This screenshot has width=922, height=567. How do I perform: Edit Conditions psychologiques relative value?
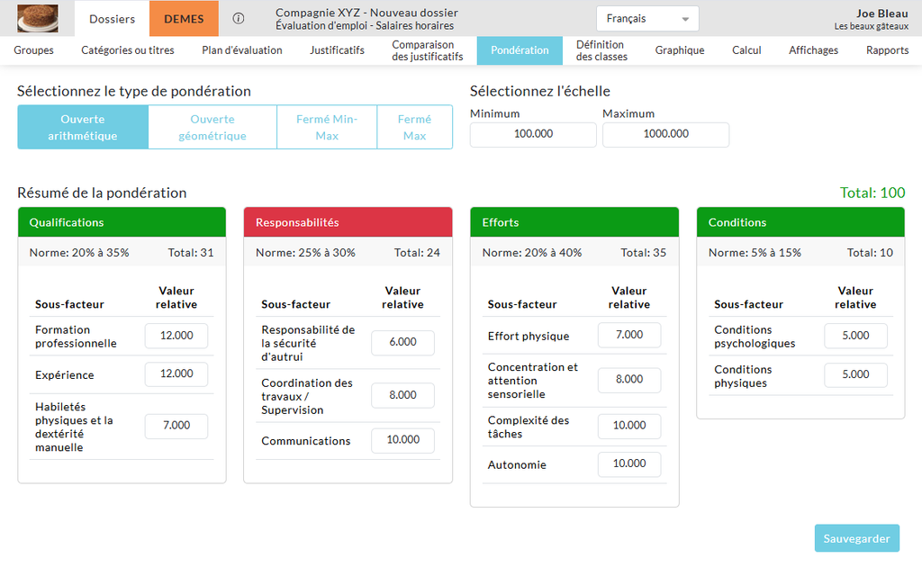(x=855, y=336)
